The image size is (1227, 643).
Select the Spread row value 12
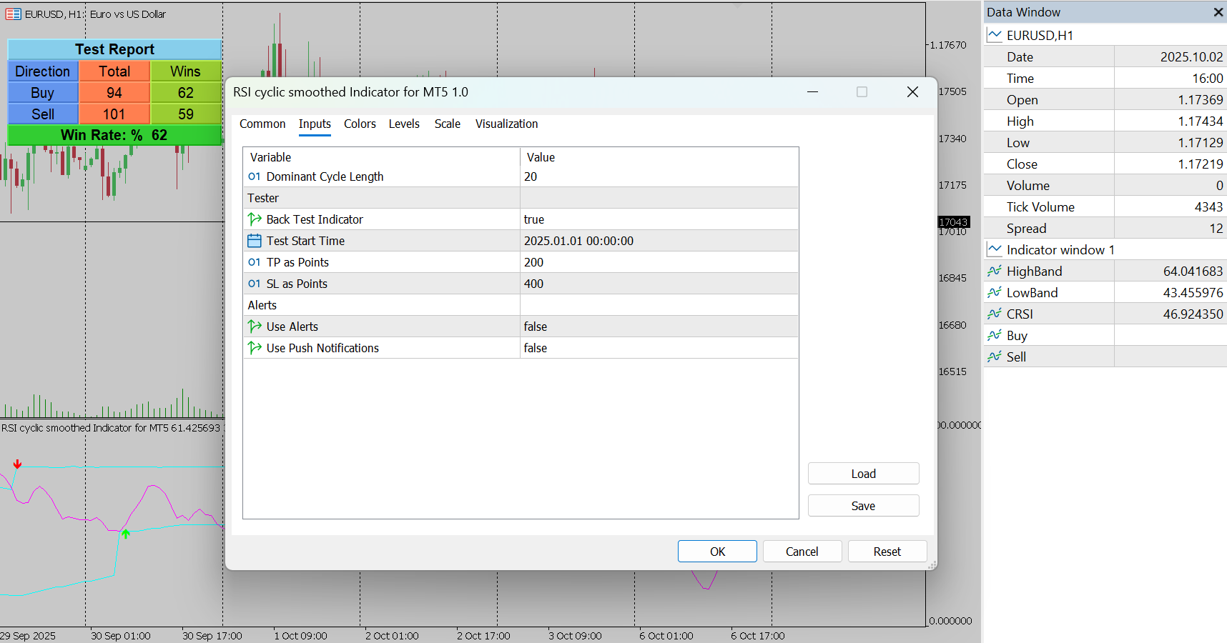(1105, 228)
